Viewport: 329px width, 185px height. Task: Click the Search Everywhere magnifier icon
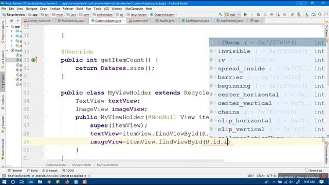[x=320, y=14]
